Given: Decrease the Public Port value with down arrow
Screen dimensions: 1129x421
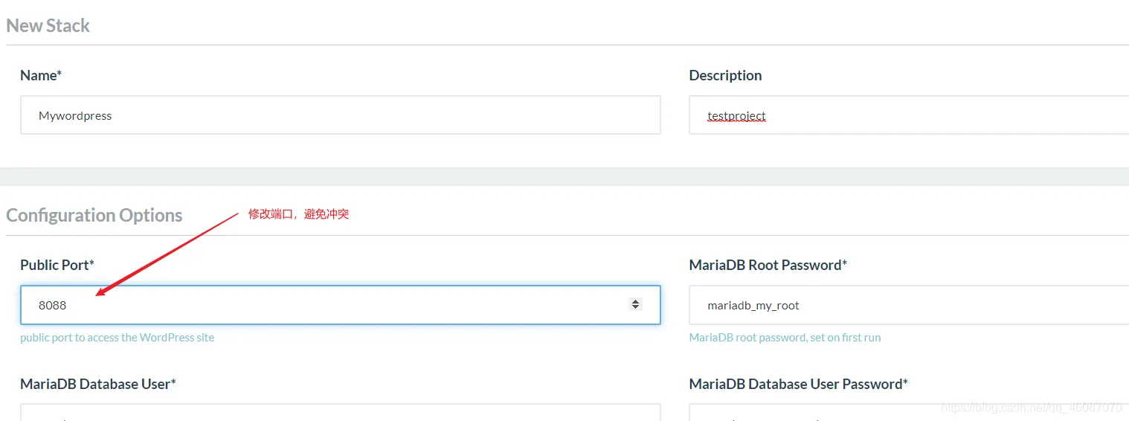Looking at the screenshot, I should pos(635,307).
